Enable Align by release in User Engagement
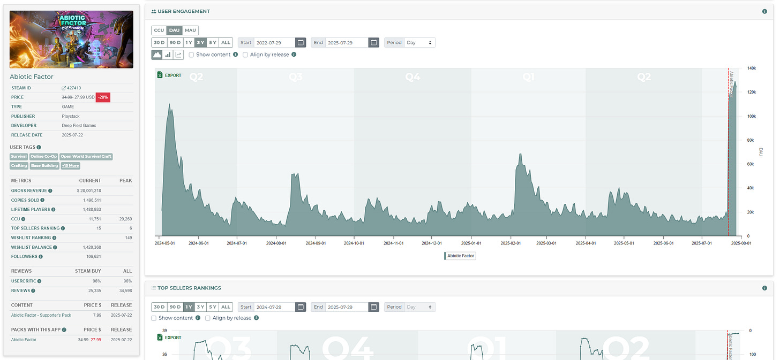Screen dimensions: 780x360 click(245, 55)
